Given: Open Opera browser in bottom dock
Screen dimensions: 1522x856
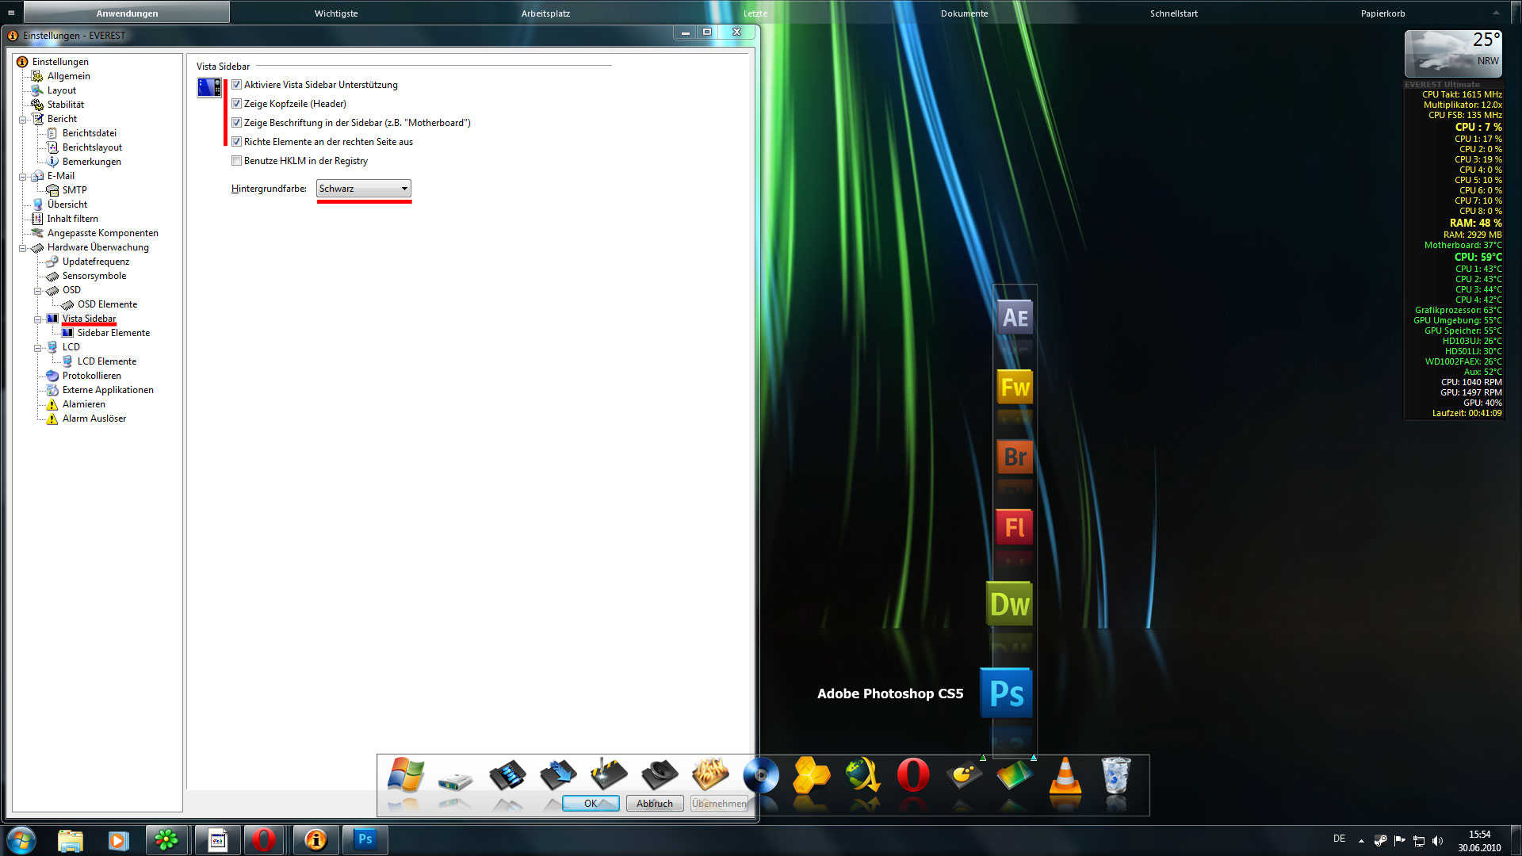Looking at the screenshot, I should [x=912, y=775].
